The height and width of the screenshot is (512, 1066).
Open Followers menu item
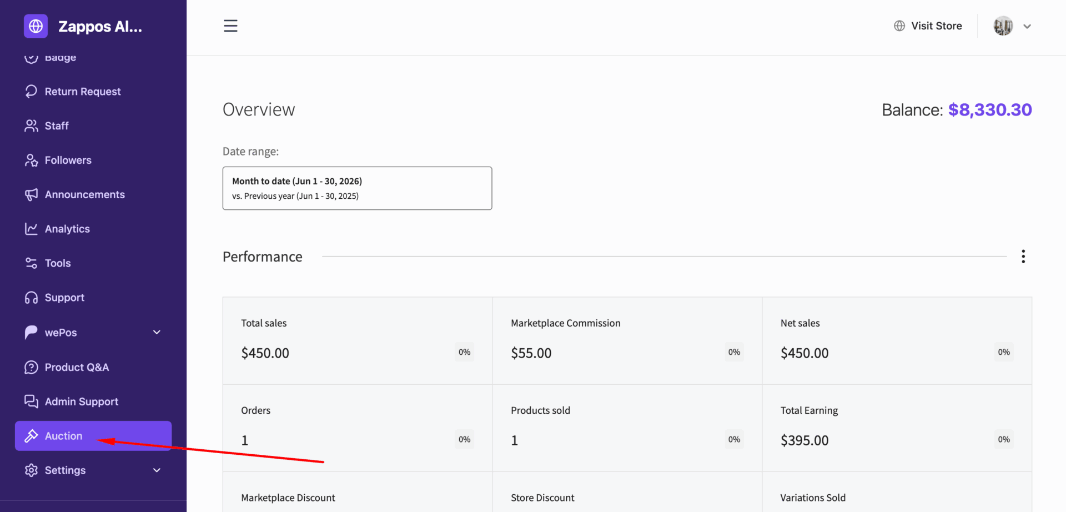pyautogui.click(x=93, y=160)
